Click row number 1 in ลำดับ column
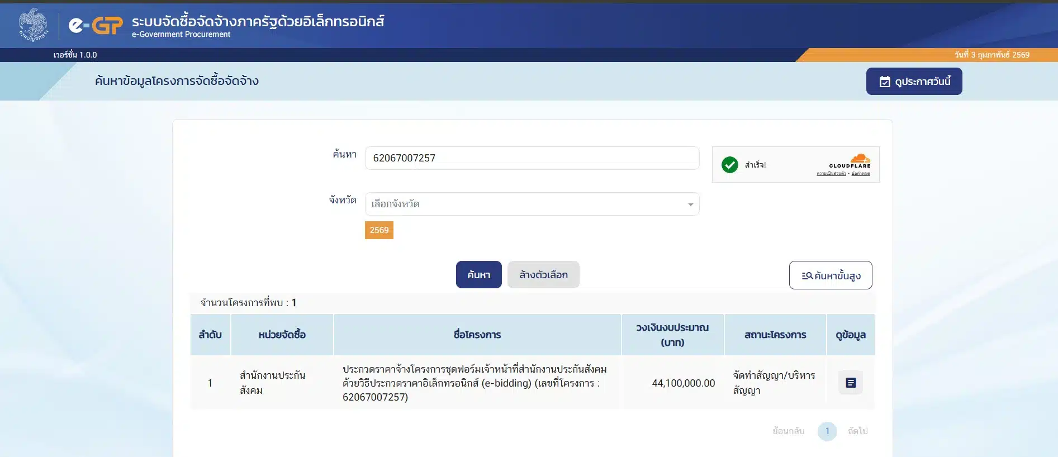Viewport: 1058px width, 457px height. click(210, 383)
